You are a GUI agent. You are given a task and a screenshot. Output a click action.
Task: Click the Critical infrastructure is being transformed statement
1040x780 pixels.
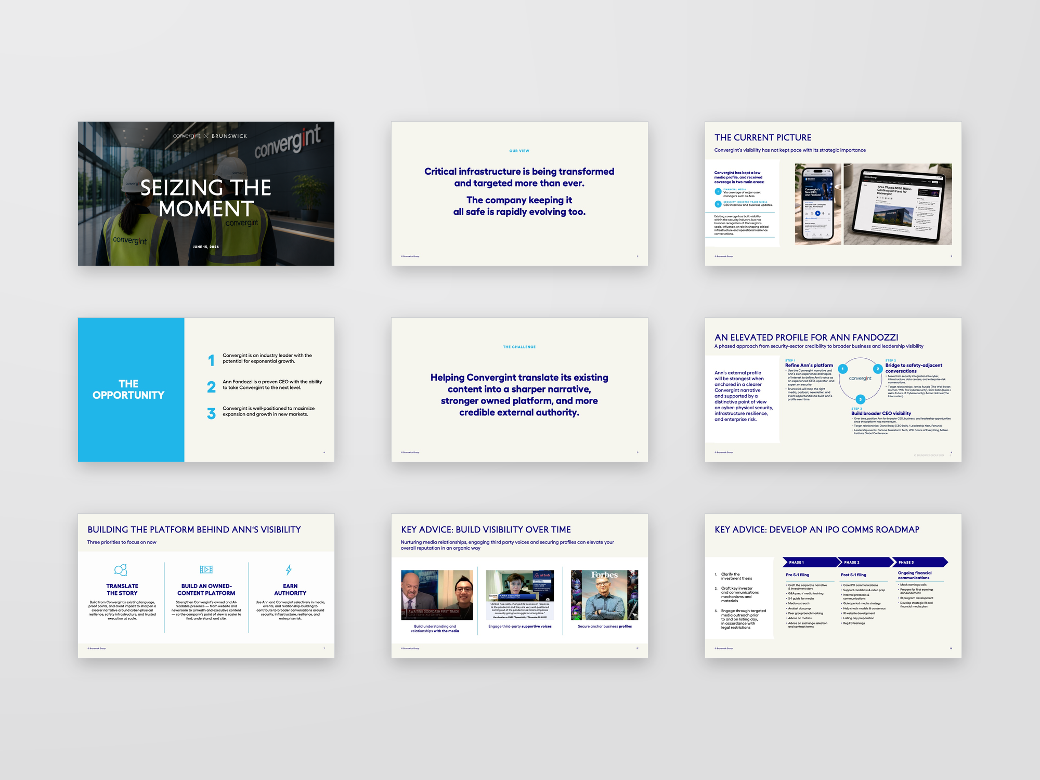(x=519, y=177)
